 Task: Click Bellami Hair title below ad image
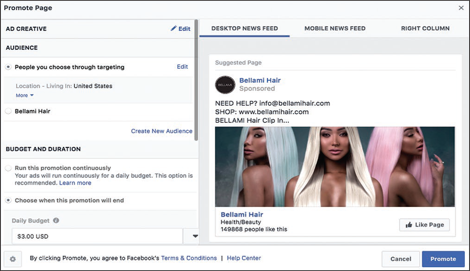click(242, 215)
